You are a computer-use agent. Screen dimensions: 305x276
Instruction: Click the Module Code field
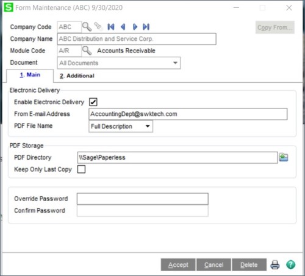[70, 51]
